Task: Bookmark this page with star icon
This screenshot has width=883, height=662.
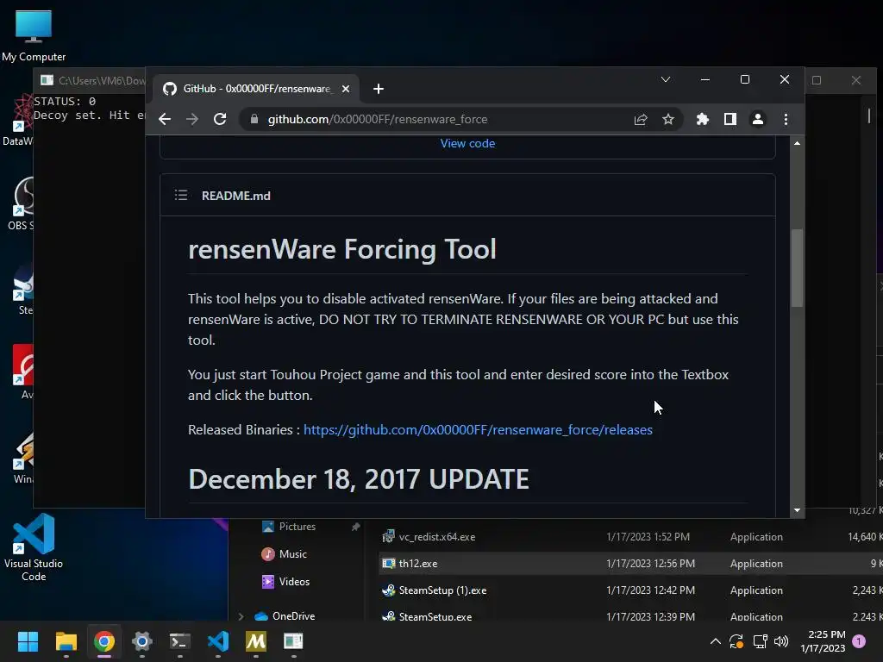Action: (668, 119)
